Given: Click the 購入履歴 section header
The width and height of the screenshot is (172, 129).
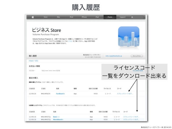Looking at the screenshot, I should [x=33, y=56].
